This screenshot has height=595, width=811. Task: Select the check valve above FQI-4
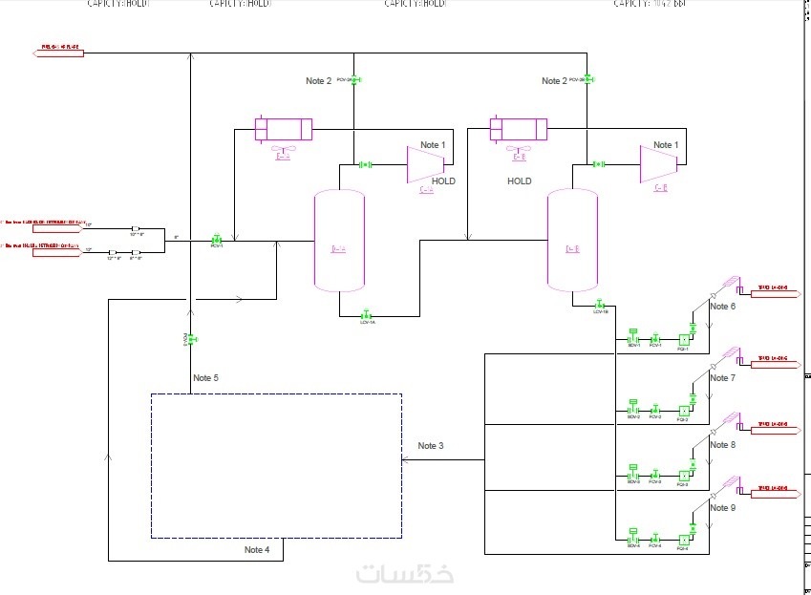[694, 528]
